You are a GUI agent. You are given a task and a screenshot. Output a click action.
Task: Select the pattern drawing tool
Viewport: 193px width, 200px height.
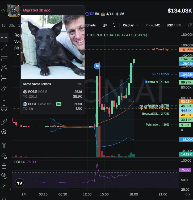point(4,68)
